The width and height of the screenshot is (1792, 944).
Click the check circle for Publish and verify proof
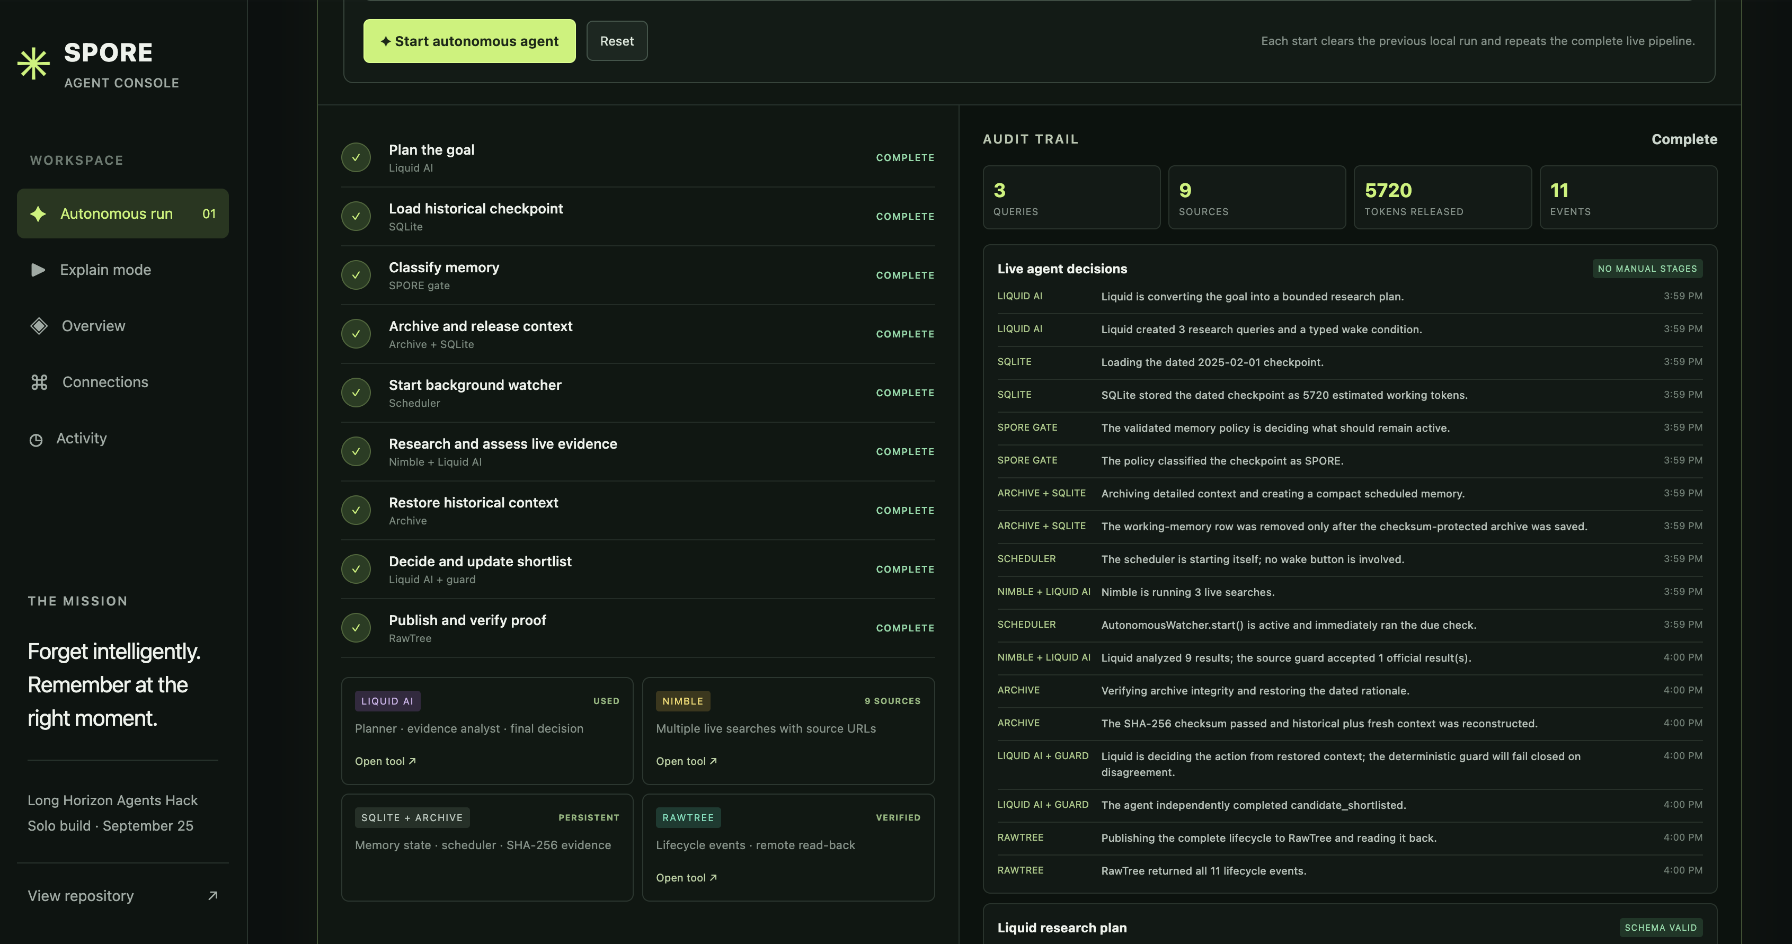[x=356, y=627]
